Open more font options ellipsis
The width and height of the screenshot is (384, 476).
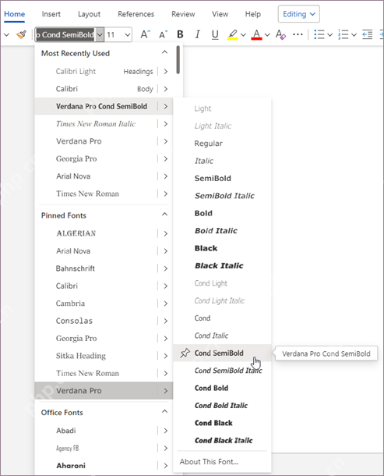pos(298,34)
